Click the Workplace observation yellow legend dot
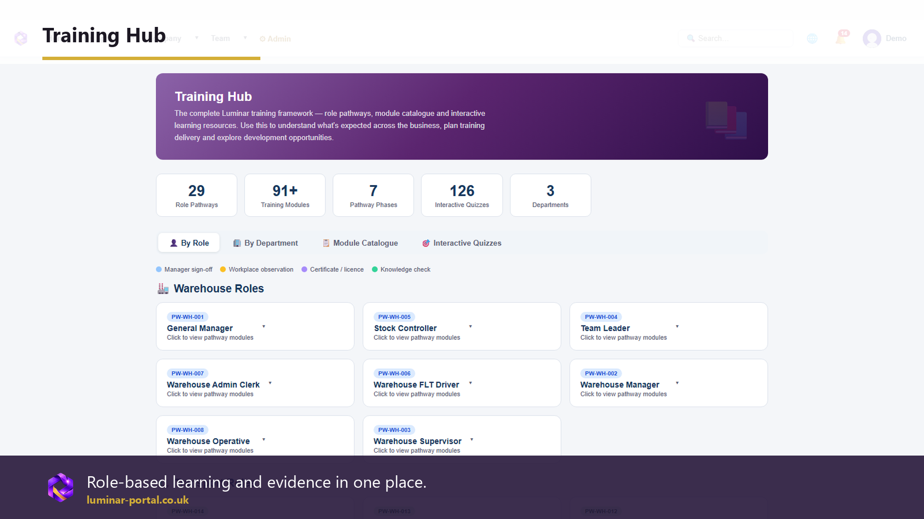The width and height of the screenshot is (924, 519). (x=223, y=270)
